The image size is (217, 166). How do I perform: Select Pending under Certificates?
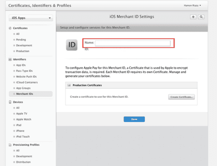click(x=21, y=39)
